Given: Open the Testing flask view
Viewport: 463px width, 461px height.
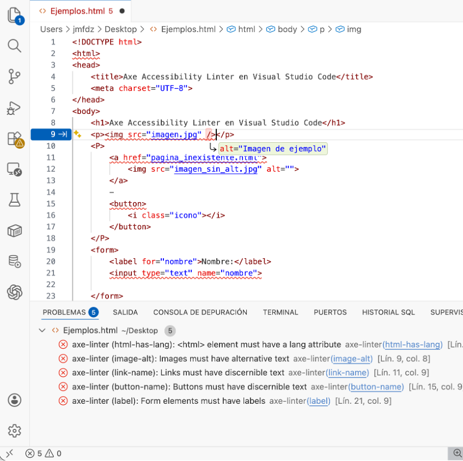Looking at the screenshot, I should (x=14, y=200).
